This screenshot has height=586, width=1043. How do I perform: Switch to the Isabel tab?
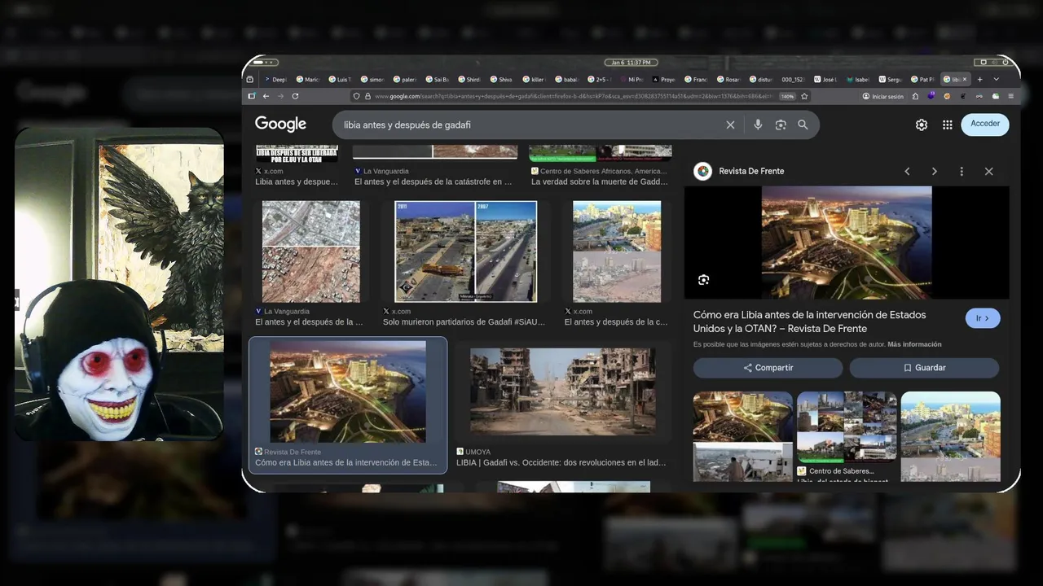(x=857, y=79)
